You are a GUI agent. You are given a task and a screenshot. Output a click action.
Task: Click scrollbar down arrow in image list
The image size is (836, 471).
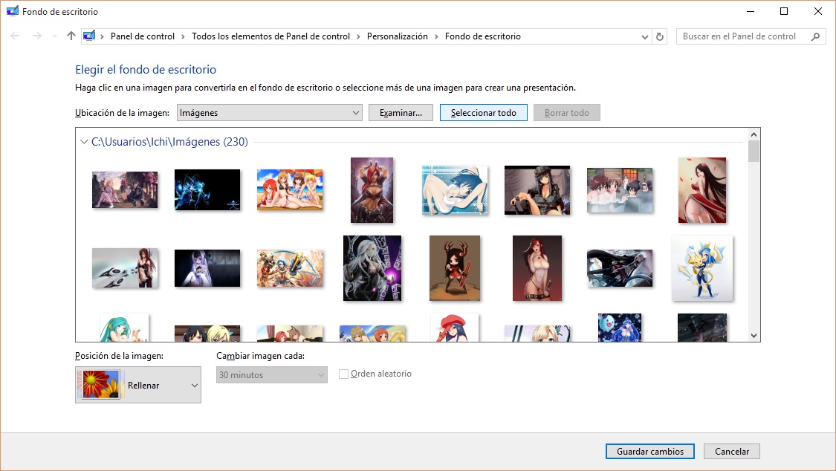(x=754, y=335)
